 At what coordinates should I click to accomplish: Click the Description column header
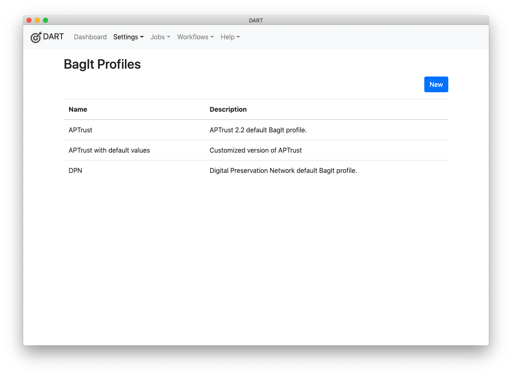point(228,109)
